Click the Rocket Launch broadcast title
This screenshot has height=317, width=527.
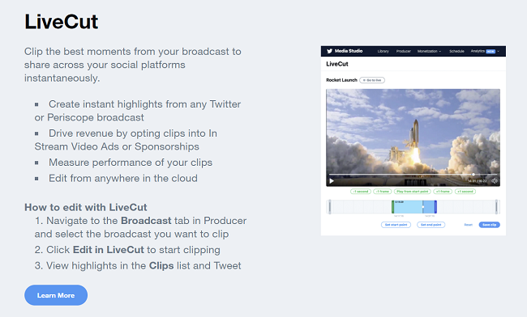[x=341, y=80]
